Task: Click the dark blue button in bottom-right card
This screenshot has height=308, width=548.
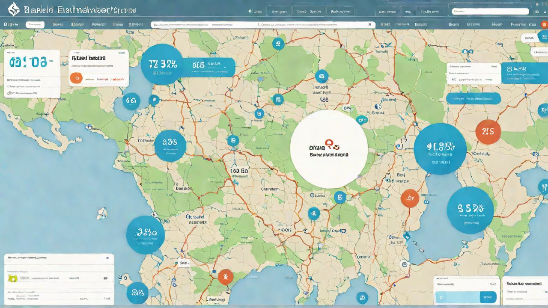Action: pyautogui.click(x=488, y=297)
